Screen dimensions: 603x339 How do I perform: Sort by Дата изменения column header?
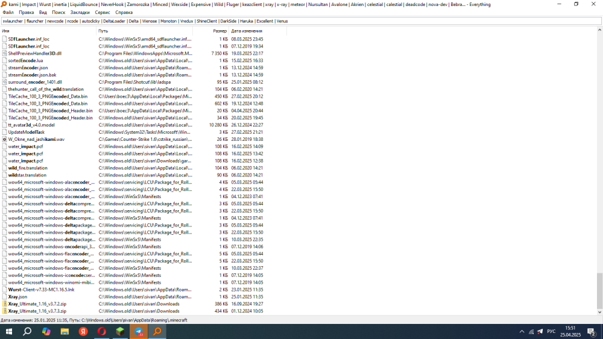point(257,31)
